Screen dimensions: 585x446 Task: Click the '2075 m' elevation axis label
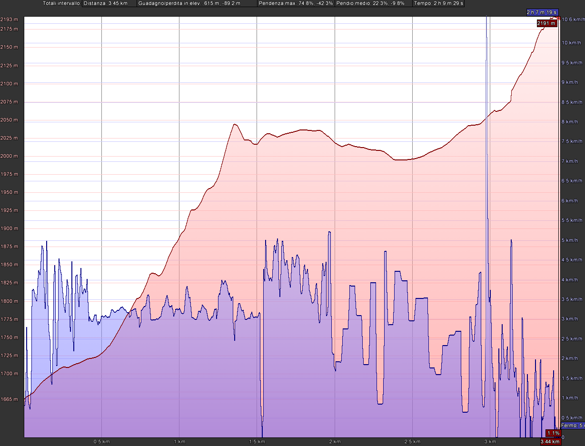click(x=10, y=102)
